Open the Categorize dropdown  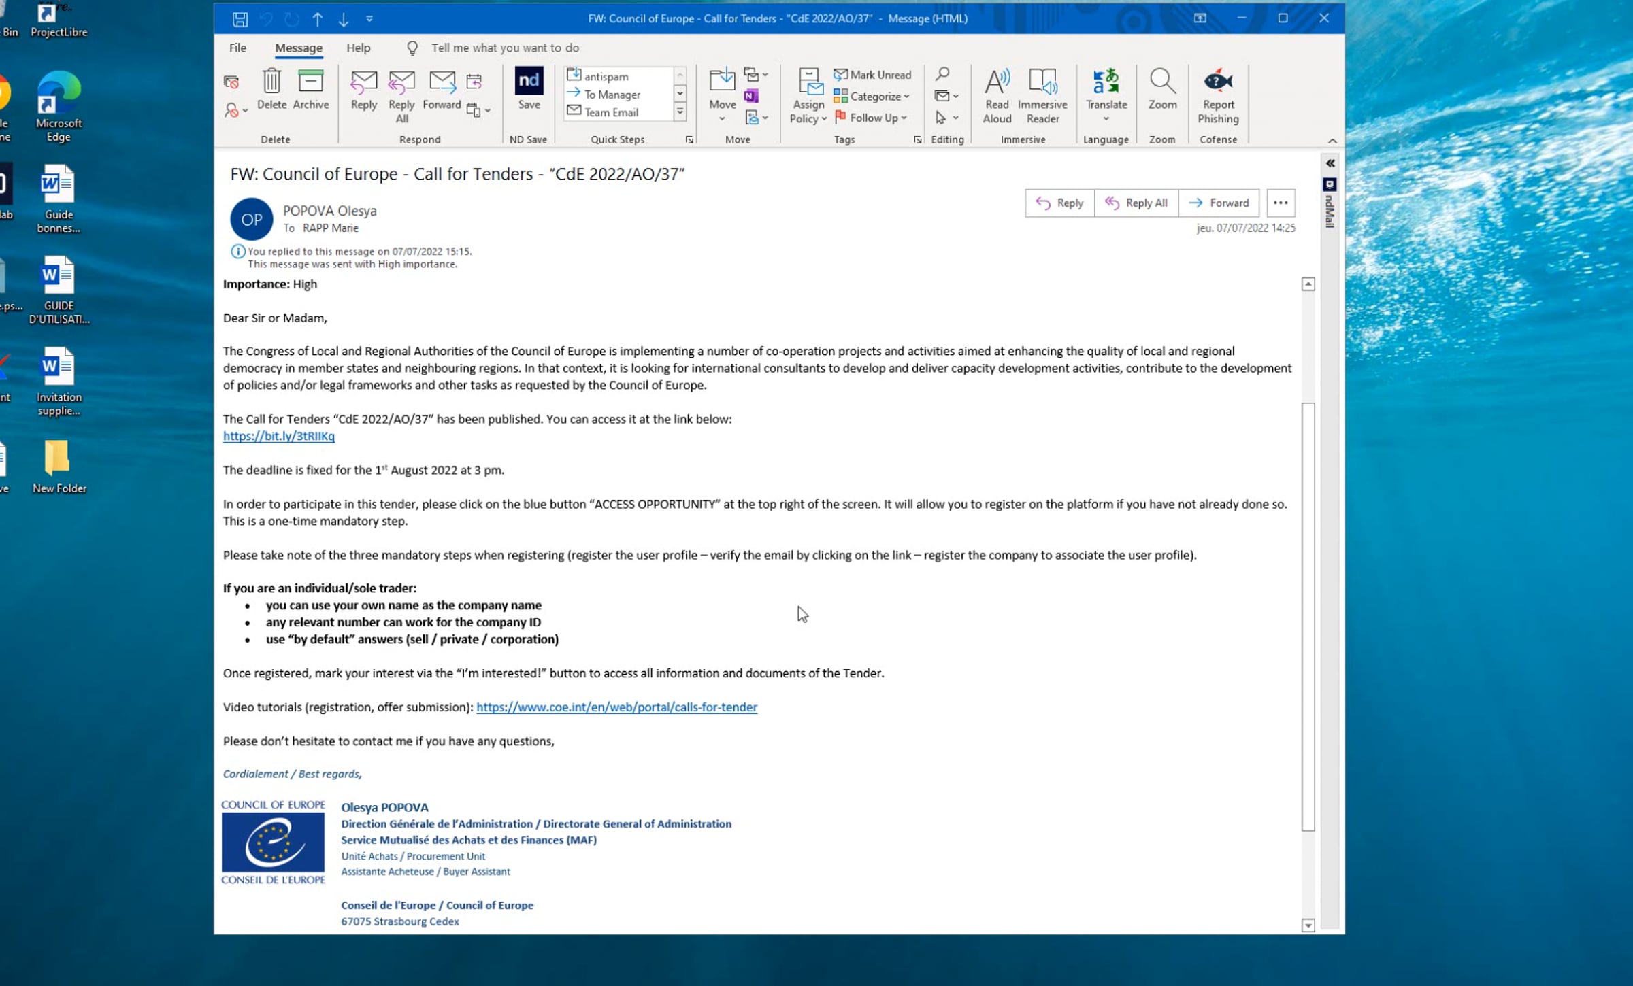872,96
